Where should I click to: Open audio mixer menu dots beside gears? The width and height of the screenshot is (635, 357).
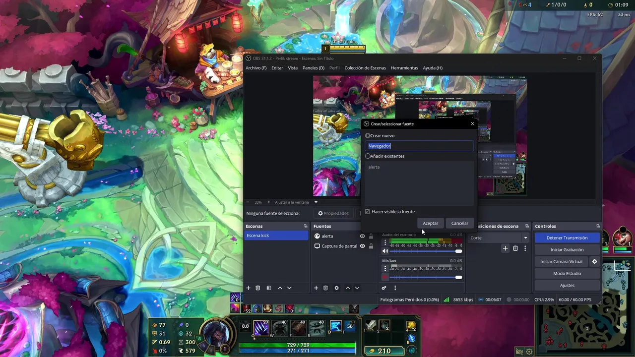(x=395, y=288)
